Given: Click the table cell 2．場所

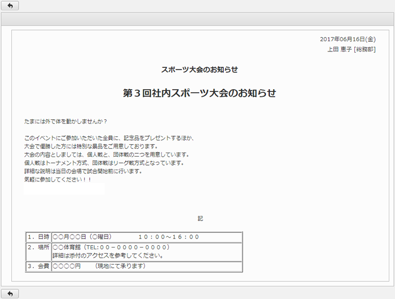Looking at the screenshot, I should [x=38, y=248].
